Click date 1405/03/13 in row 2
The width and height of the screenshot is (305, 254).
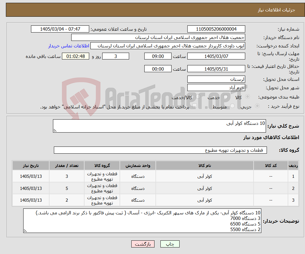(x=31, y=188)
